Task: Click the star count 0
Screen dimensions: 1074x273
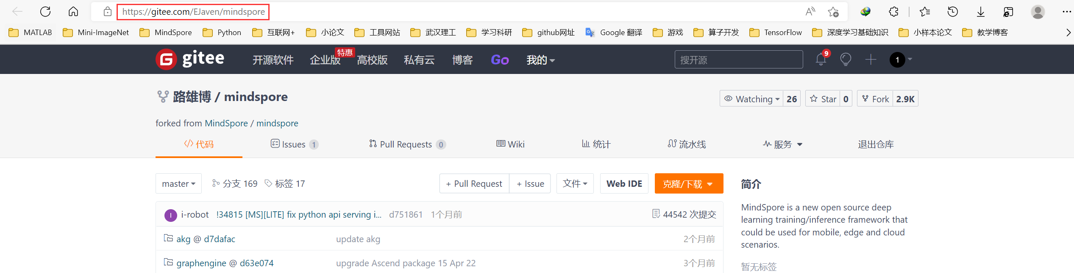Action: tap(846, 98)
